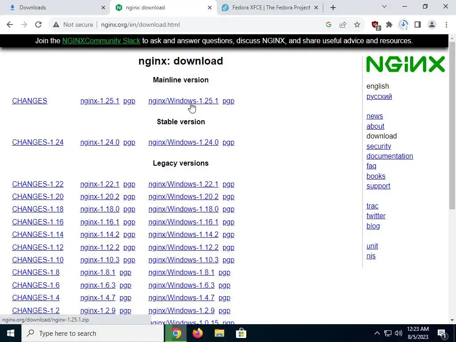Open the trac sidebar link
This screenshot has height=342, width=456.
click(372, 206)
